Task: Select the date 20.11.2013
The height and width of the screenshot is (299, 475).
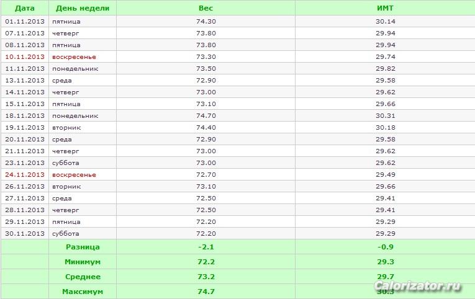Action: click(x=25, y=140)
